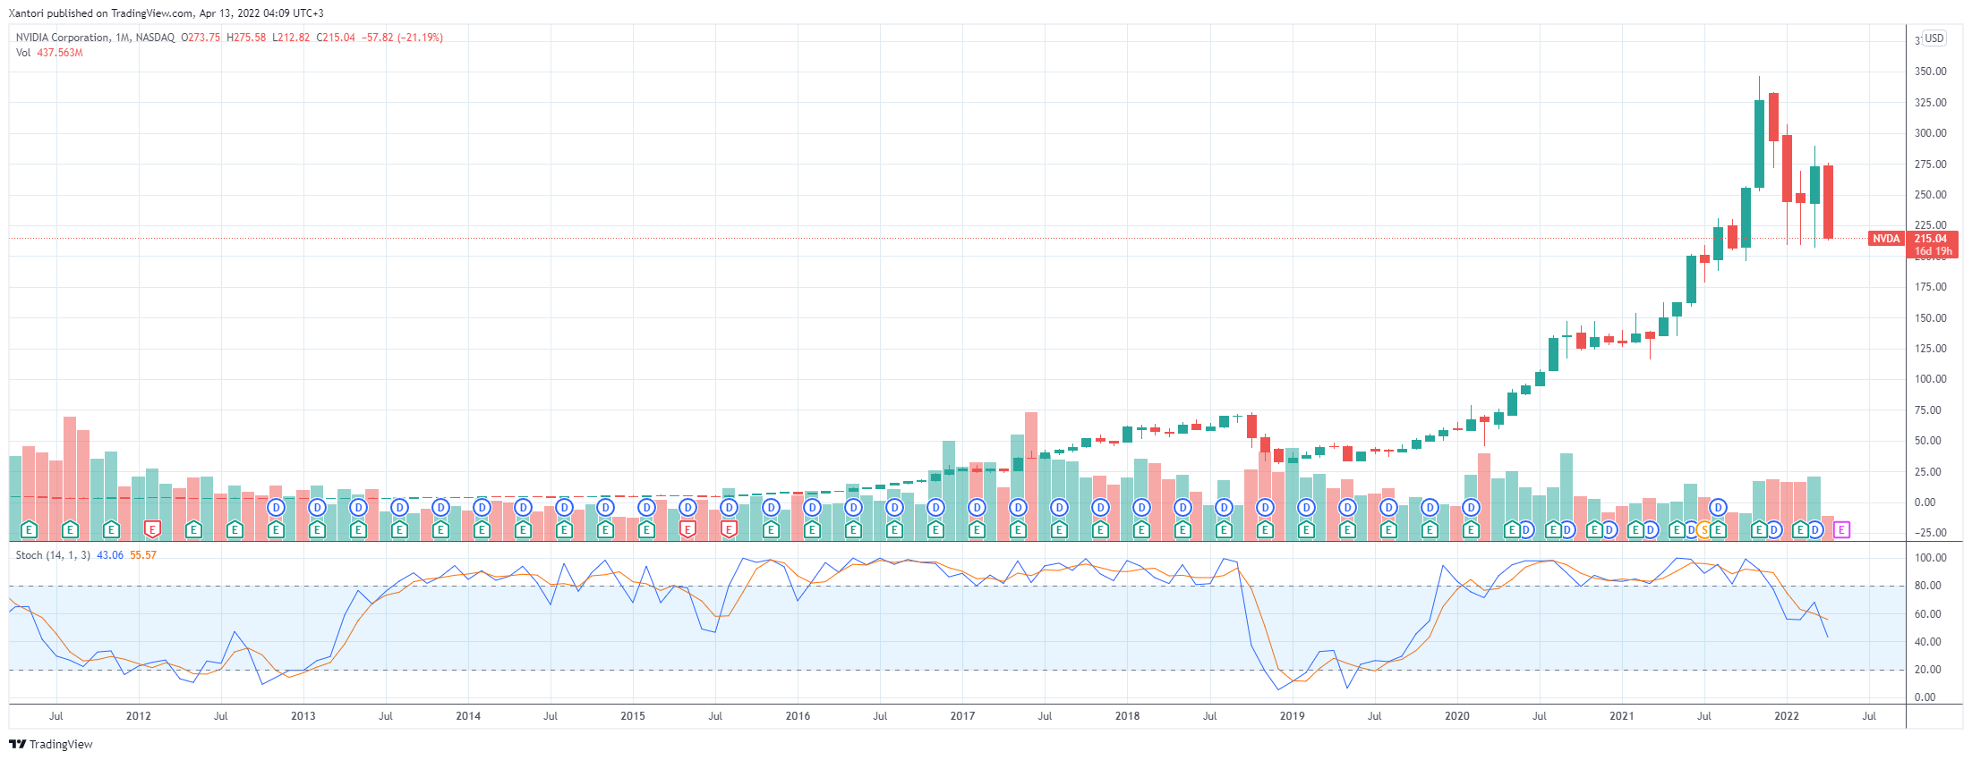Click the red NVDA price tag
Screen dimensions: 1972x760
coord(1886,239)
